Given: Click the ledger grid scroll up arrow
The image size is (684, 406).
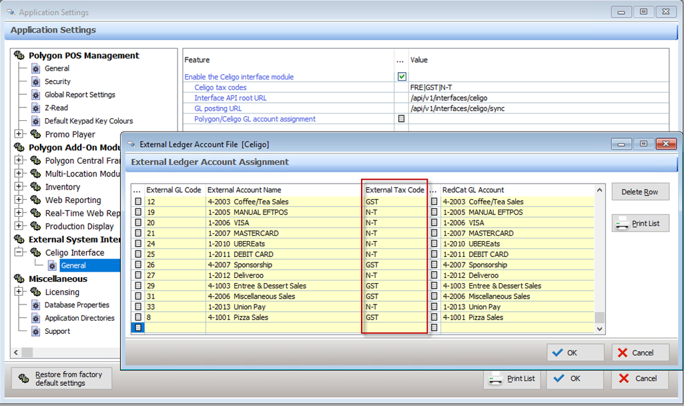Looking at the screenshot, I should click(x=599, y=190).
